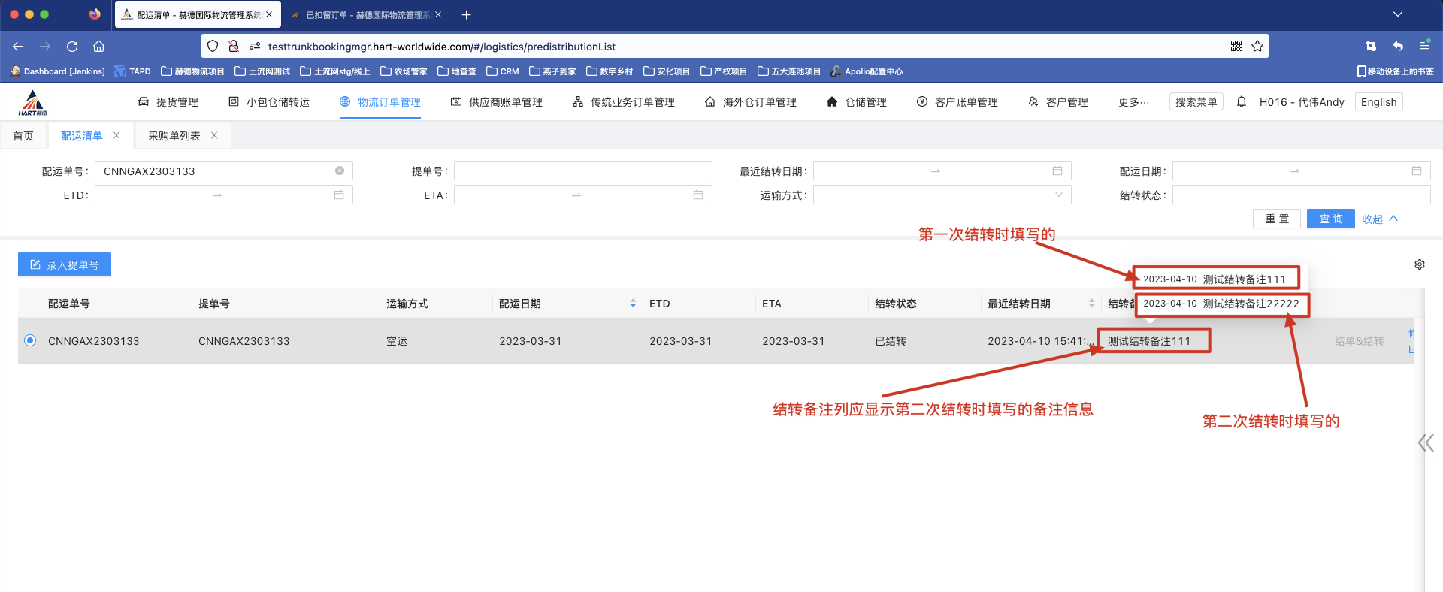1443x592 pixels.
Task: Collapse the search filters with 收起
Action: (1379, 219)
